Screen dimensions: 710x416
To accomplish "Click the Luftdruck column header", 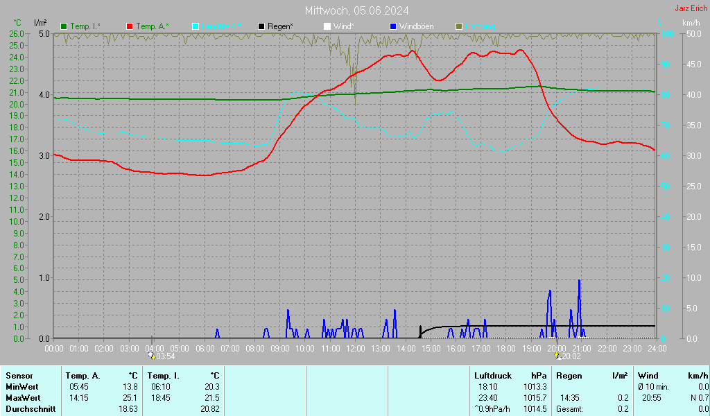I will click(491, 375).
